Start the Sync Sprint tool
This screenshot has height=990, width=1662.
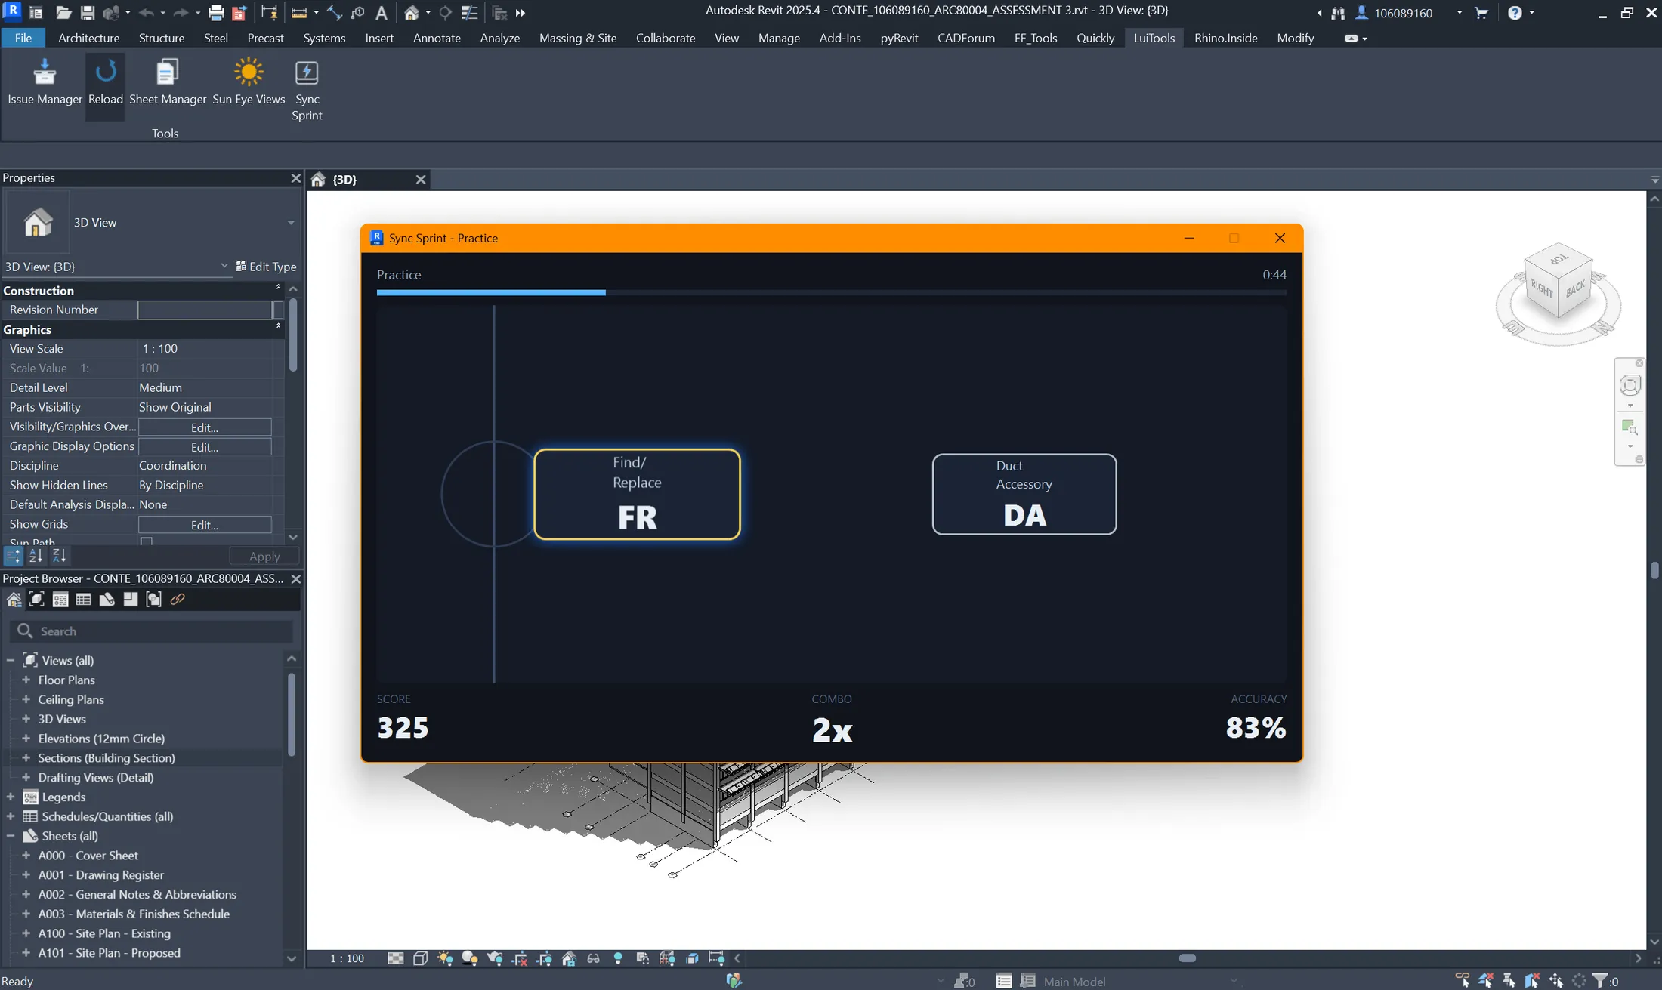[307, 89]
